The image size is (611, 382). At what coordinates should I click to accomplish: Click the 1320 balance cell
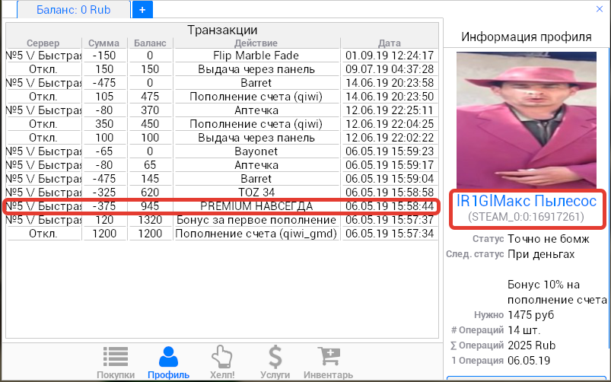coord(150,220)
